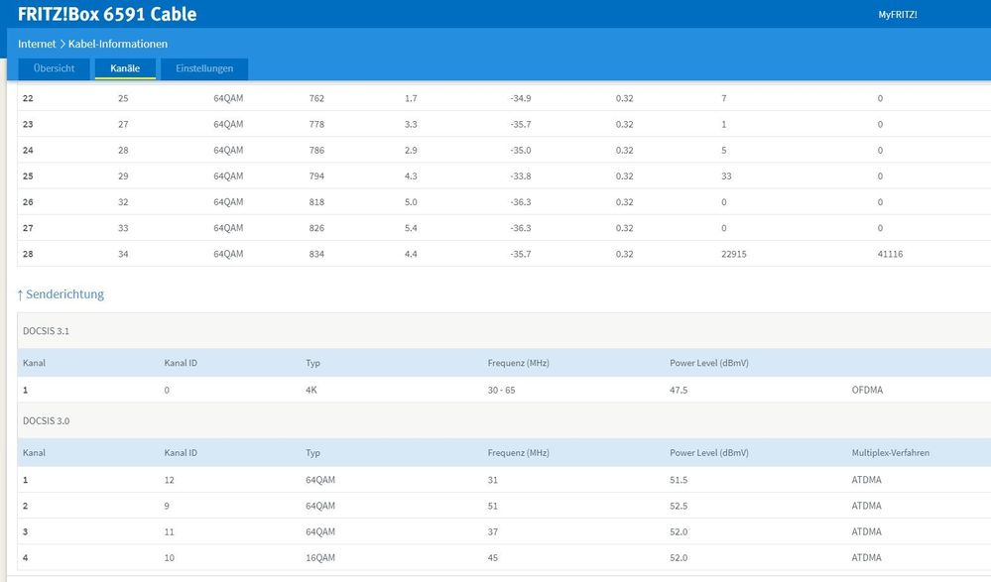Viewport: 991px width, 582px height.
Task: Open the Übersicht tab
Action: 54,68
